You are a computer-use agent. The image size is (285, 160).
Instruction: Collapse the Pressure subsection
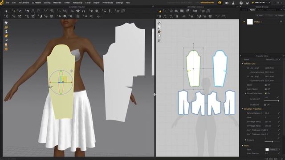coord(245,140)
